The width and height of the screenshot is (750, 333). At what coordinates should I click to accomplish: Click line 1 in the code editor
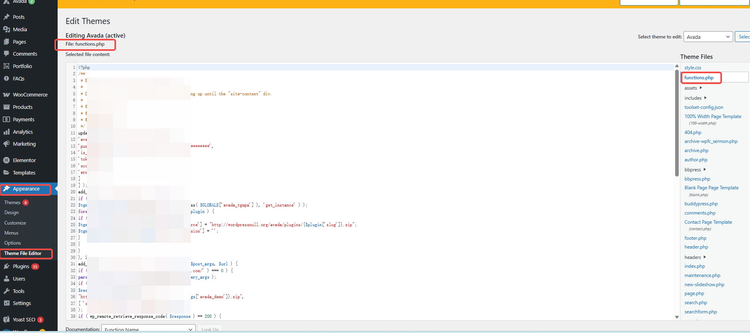pyautogui.click(x=240, y=67)
